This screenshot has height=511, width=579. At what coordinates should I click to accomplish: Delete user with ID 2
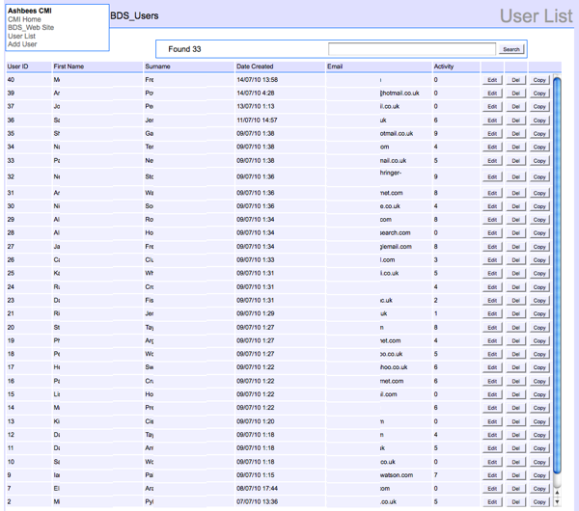[516, 501]
